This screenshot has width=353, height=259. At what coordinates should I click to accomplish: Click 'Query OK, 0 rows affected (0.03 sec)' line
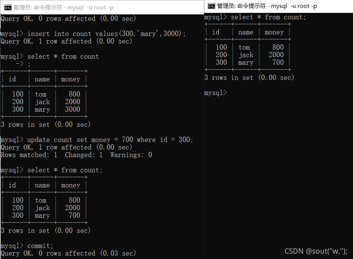click(x=68, y=253)
